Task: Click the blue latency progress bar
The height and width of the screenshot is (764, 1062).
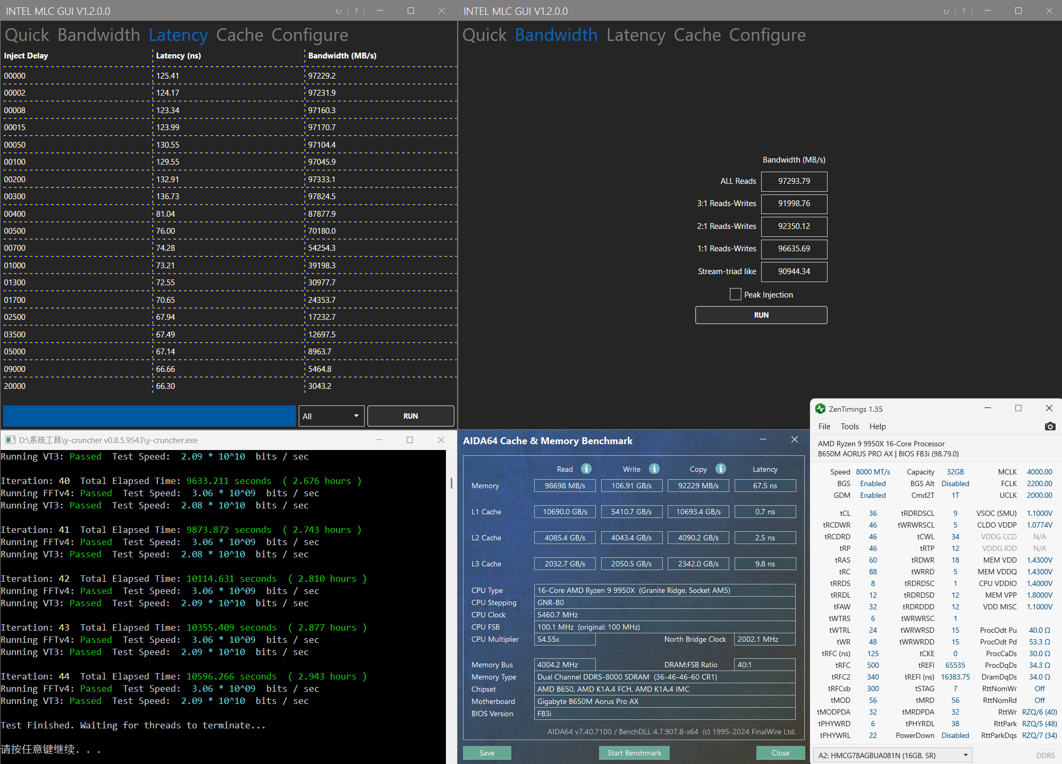Action: (x=149, y=416)
